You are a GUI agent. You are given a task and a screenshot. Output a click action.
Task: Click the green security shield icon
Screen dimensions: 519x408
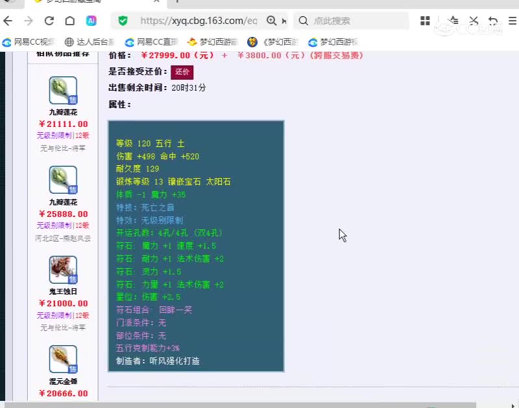tap(123, 21)
